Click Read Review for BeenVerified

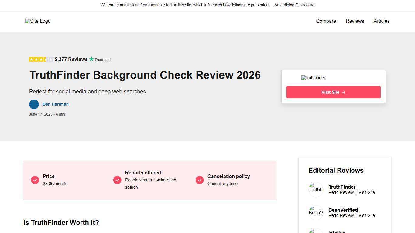click(341, 215)
